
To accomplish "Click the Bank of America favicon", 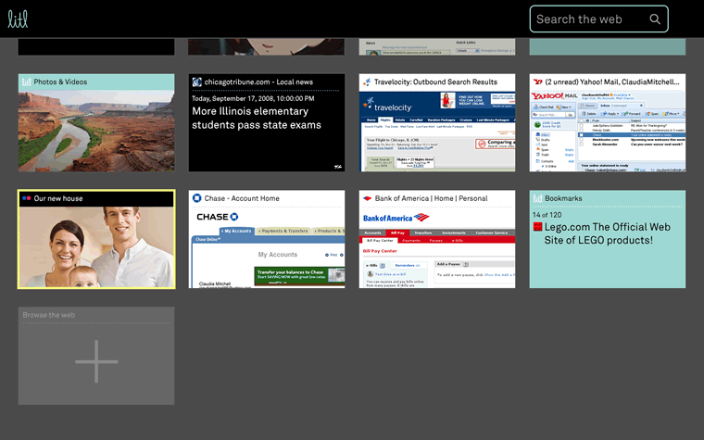I will click(x=367, y=198).
